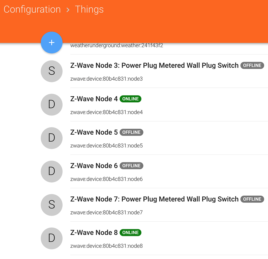268x259 pixels.
Task: Click the OFFLINE status on Z-Wave Node 5
Action: point(131,132)
